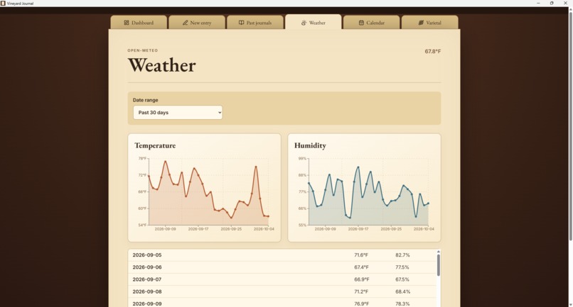Viewport: 573px width, 307px height.
Task: Click the 77.5% humidity cell
Action: pyautogui.click(x=402, y=267)
